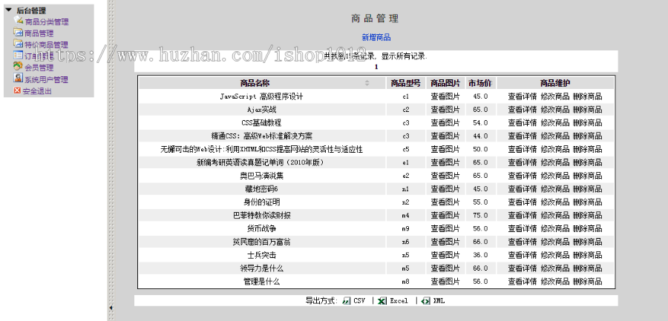
Task: Click the 新增商品 link
Action: (376, 38)
